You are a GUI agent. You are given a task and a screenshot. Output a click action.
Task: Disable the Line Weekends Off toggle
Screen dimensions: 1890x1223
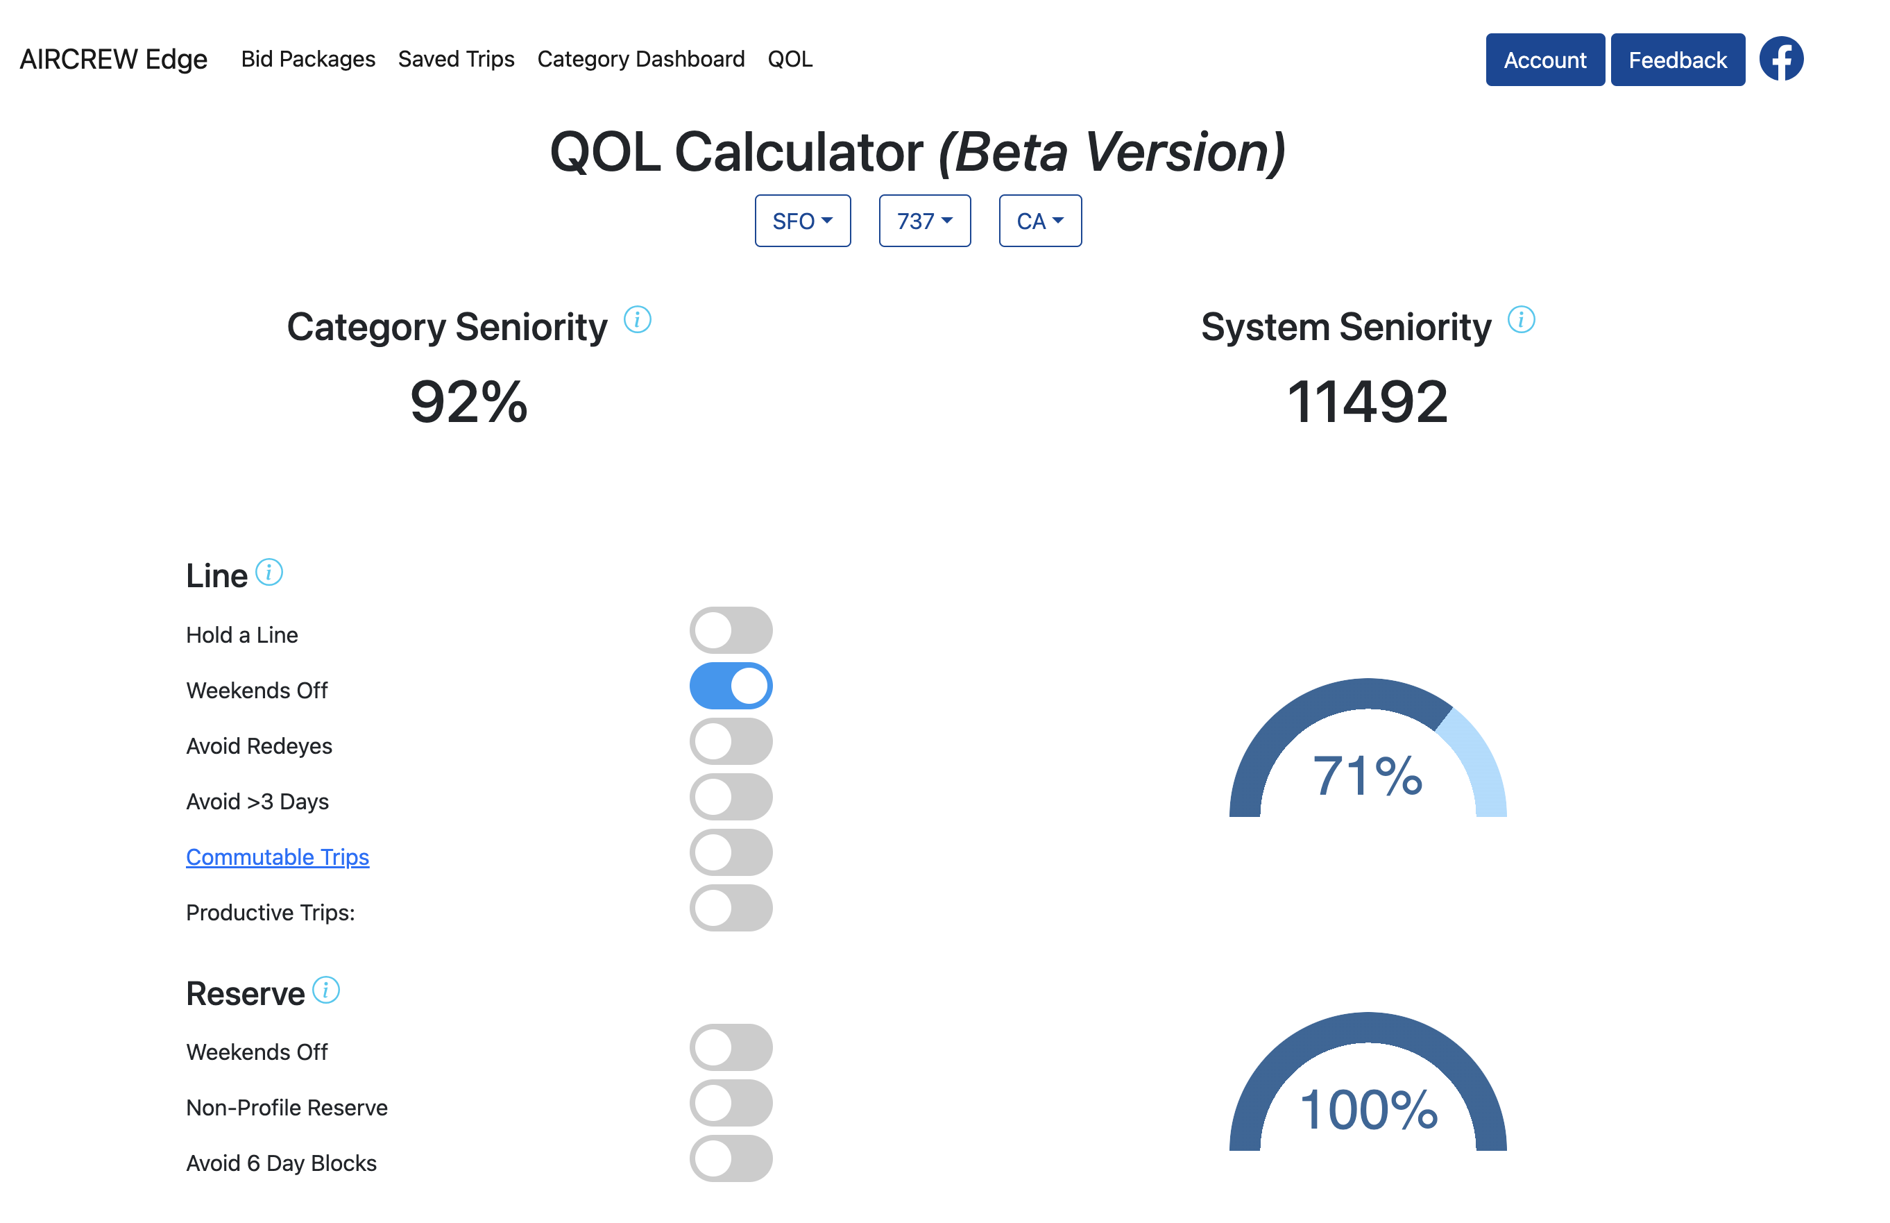click(731, 686)
